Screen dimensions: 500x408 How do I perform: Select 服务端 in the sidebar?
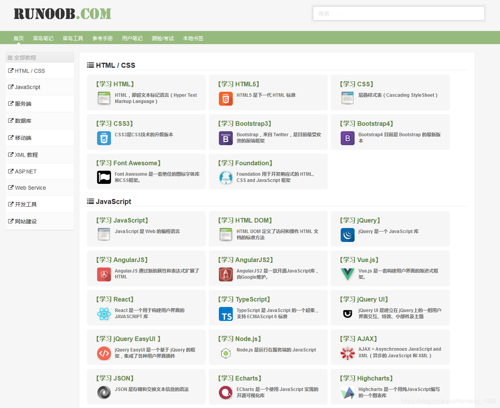coord(40,104)
